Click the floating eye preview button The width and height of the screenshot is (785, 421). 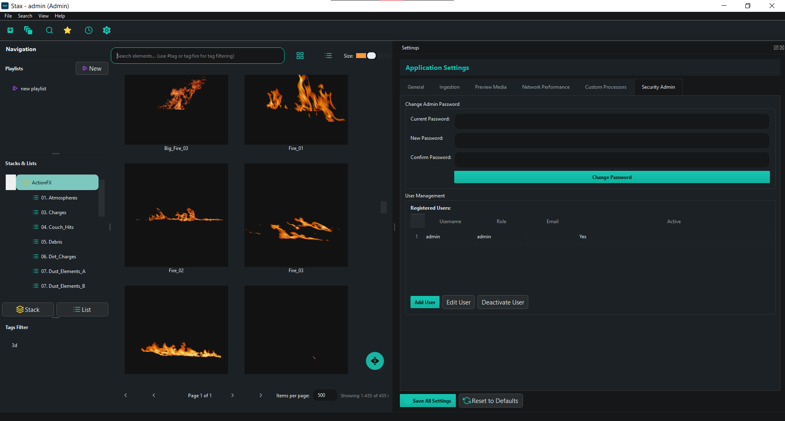click(x=375, y=361)
